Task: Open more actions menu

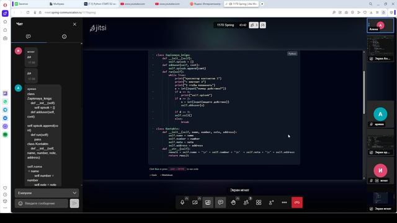Action: tap(284, 203)
